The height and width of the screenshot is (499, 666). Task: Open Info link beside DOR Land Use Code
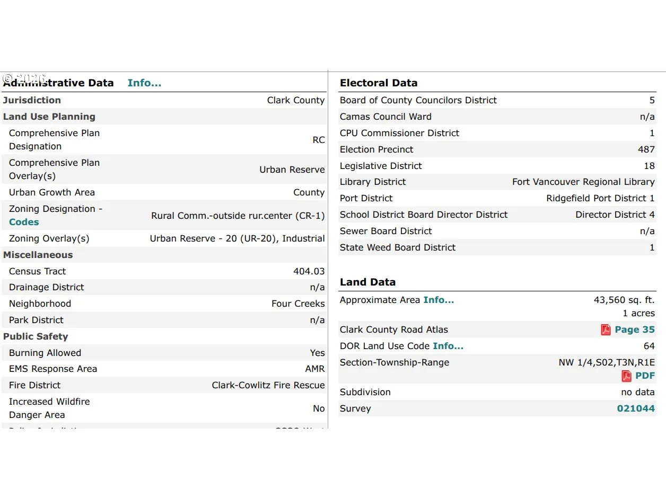(448, 346)
